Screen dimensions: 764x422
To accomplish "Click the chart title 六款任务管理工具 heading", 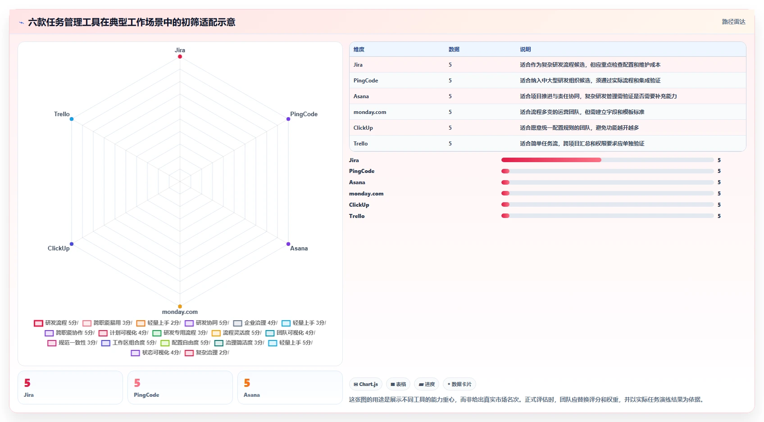I will coord(132,22).
